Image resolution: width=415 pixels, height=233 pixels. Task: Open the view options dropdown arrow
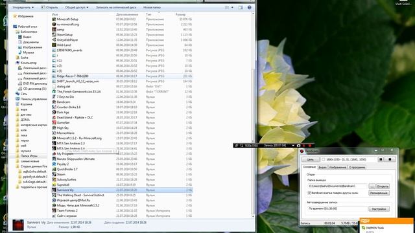[232, 7]
